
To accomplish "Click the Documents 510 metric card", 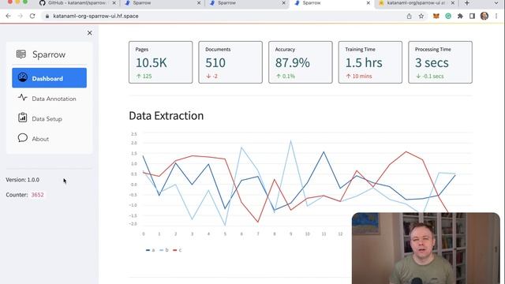I will point(230,62).
